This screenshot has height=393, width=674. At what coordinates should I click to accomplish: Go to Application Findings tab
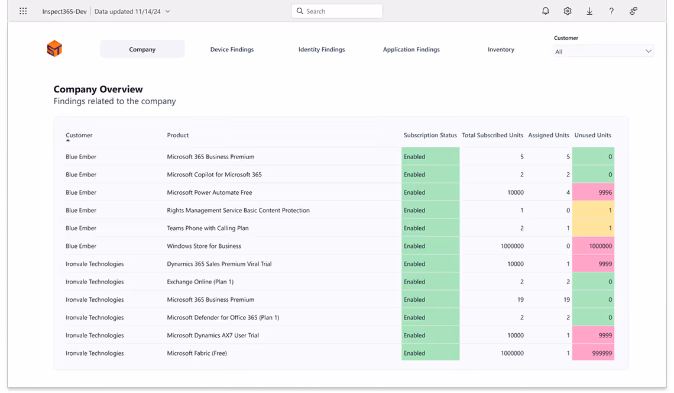411,49
